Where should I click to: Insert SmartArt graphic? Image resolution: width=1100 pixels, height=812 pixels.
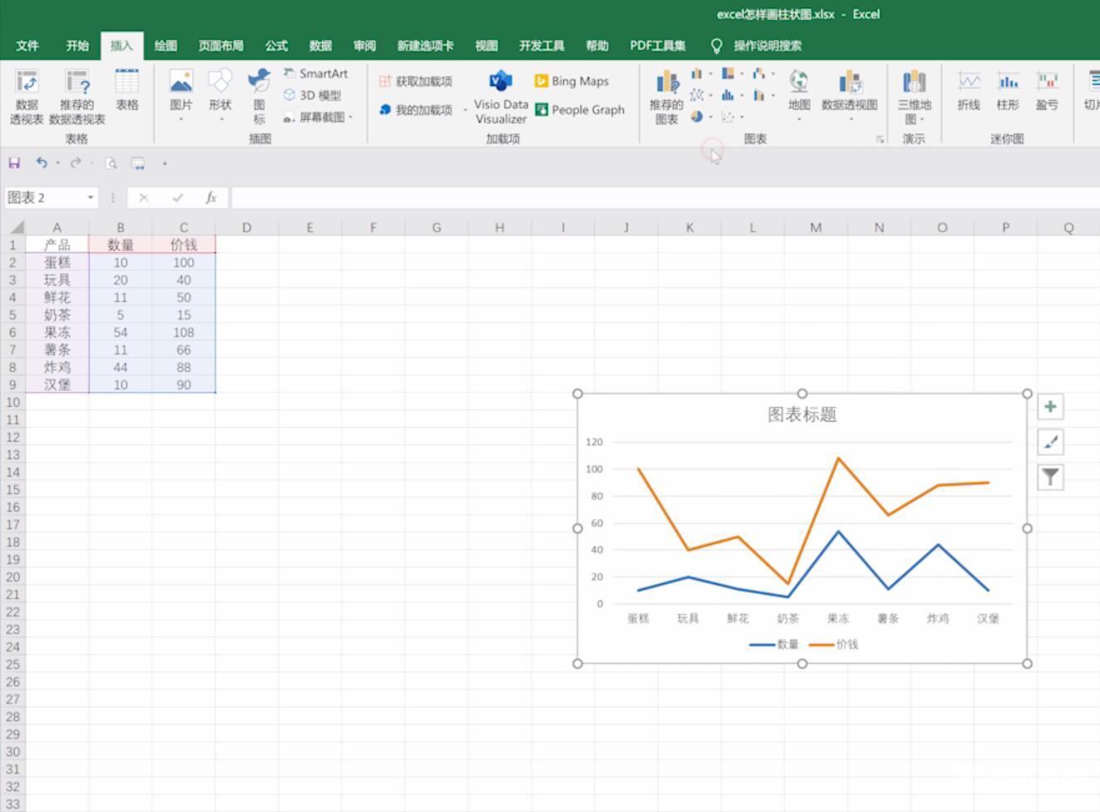click(315, 74)
